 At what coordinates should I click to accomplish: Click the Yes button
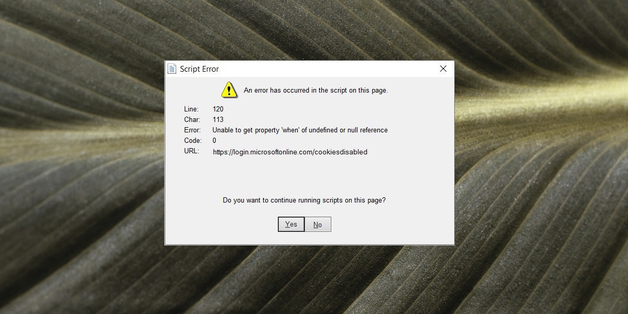(291, 224)
